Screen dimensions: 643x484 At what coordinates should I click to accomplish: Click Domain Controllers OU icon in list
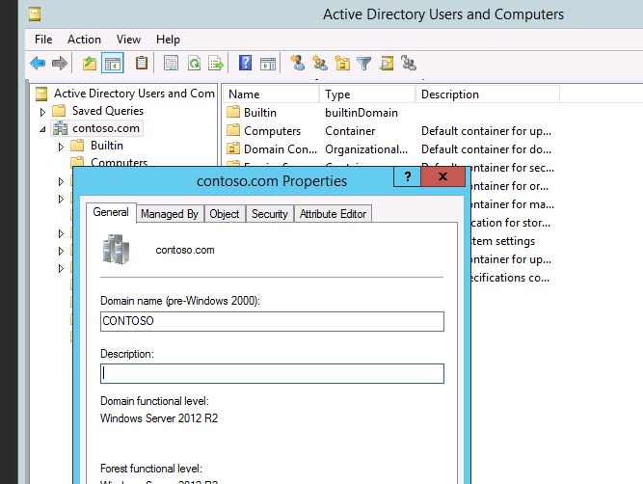click(233, 148)
